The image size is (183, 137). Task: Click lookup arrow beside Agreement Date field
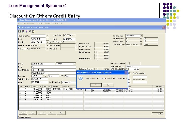(x=47, y=45)
